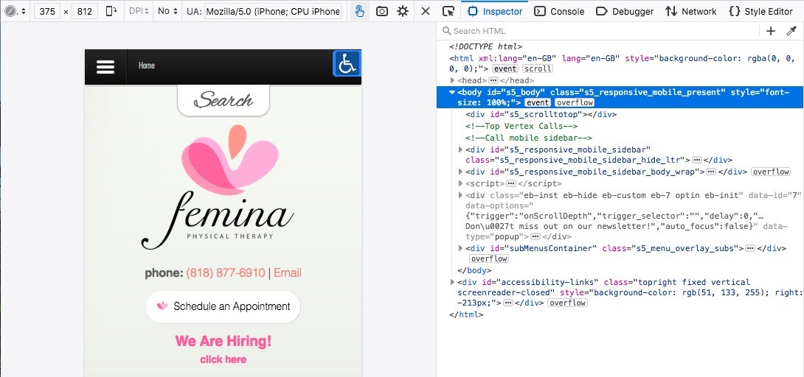804x377 pixels.
Task: Activate the element picker tool
Action: (x=448, y=11)
